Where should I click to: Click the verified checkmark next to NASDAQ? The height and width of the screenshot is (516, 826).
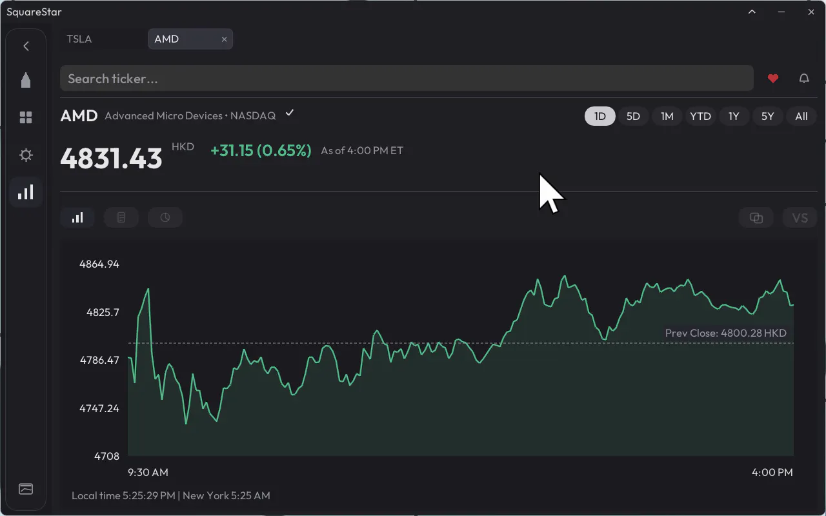pos(290,113)
